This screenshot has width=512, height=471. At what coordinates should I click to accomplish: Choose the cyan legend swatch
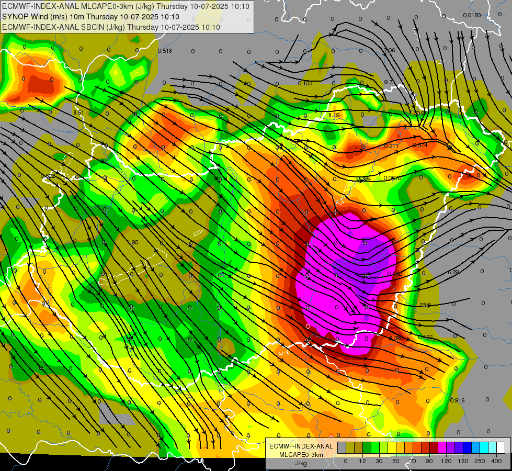coord(484,447)
